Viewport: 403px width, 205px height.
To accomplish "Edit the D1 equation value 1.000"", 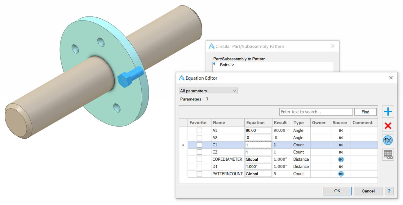I will point(258,167).
